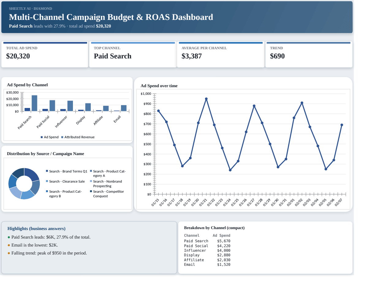Click the 01/24 low data point on line chart
Screen dimensions: 376x282
click(230, 170)
